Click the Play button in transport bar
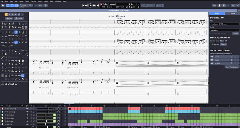The height and width of the screenshot is (128, 240). (x=90, y=5)
